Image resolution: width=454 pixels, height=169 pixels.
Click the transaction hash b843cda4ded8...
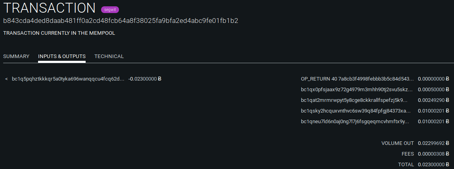coord(121,21)
